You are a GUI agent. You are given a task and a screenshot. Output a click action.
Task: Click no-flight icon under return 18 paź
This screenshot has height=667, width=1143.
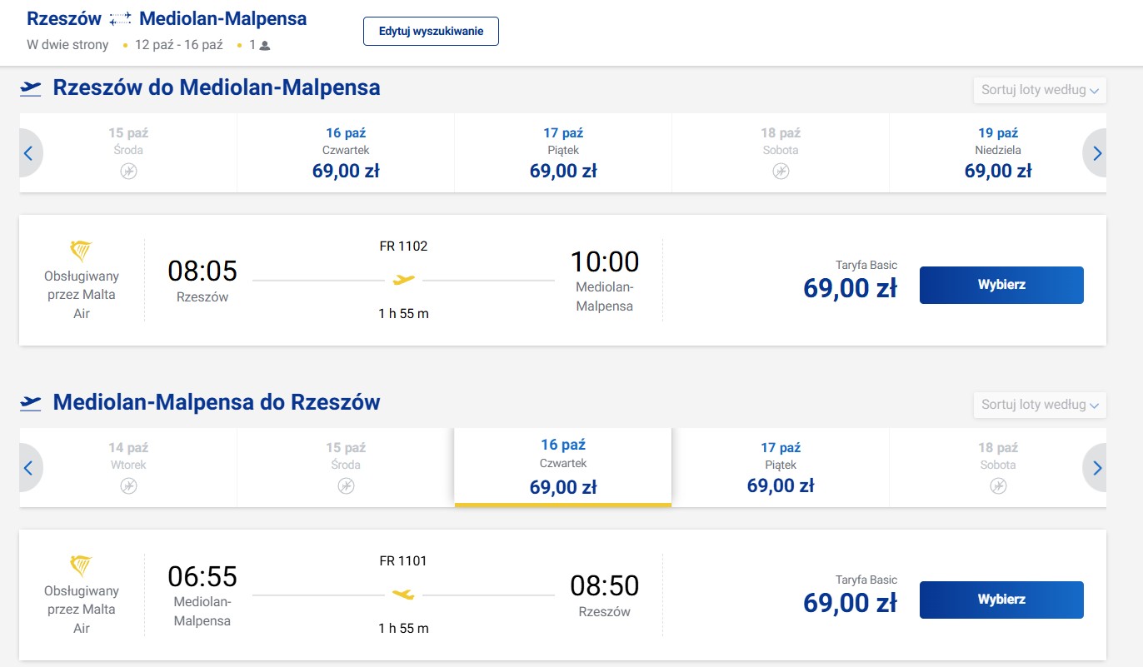pos(998,485)
